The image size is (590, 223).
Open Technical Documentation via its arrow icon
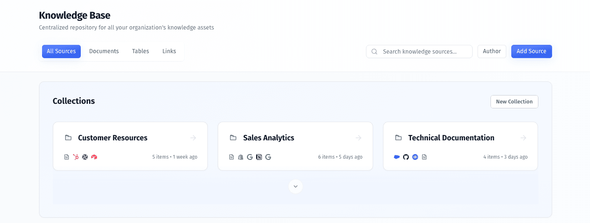523,138
